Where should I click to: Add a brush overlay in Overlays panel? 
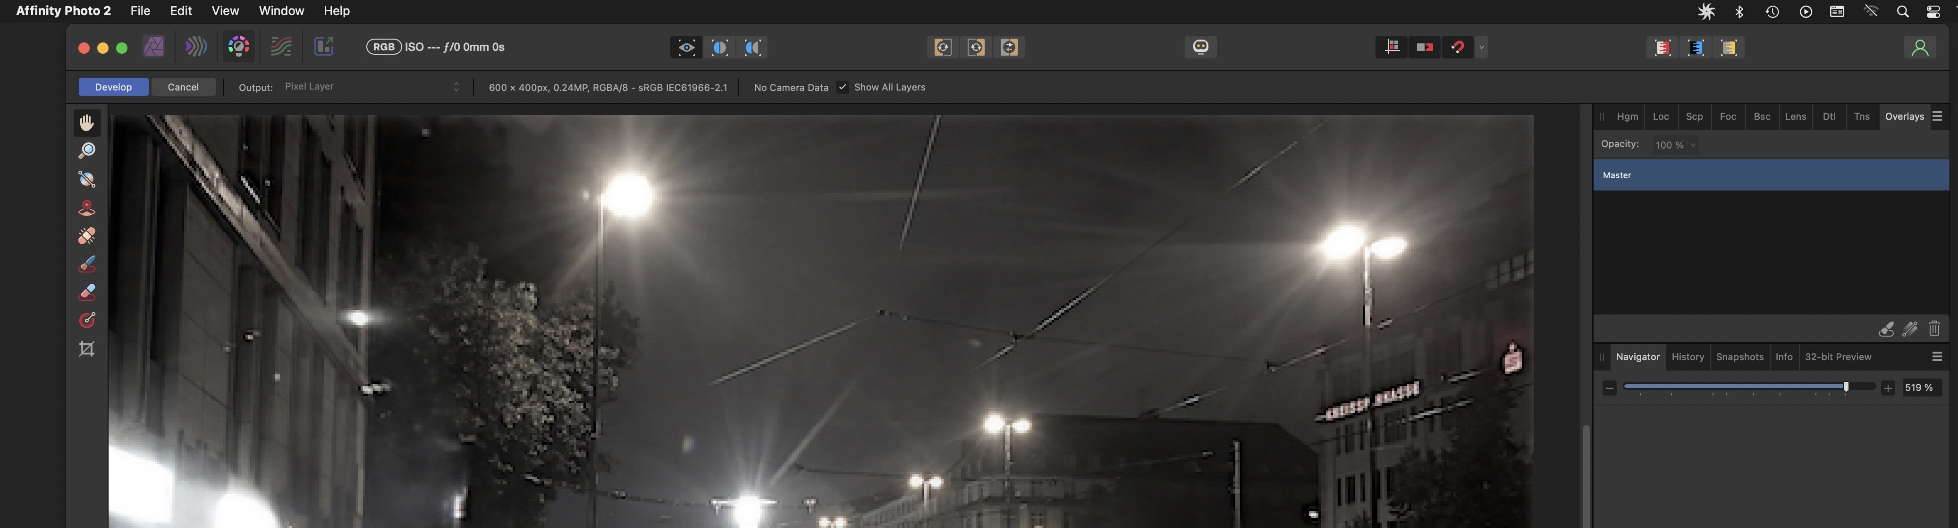[1887, 329]
